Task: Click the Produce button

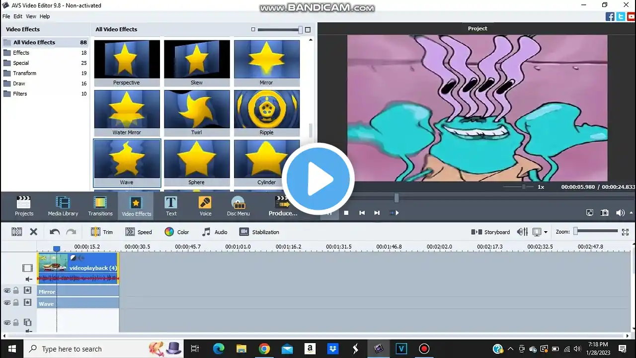Action: click(x=283, y=206)
